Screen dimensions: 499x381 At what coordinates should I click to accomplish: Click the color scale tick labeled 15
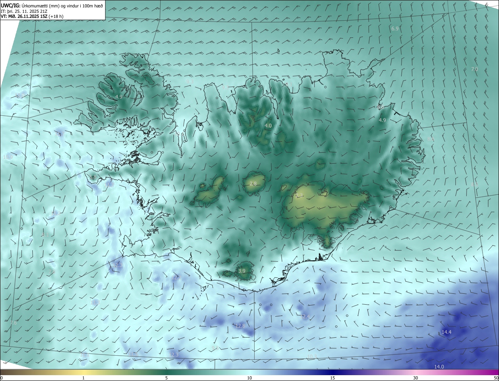coord(333,378)
